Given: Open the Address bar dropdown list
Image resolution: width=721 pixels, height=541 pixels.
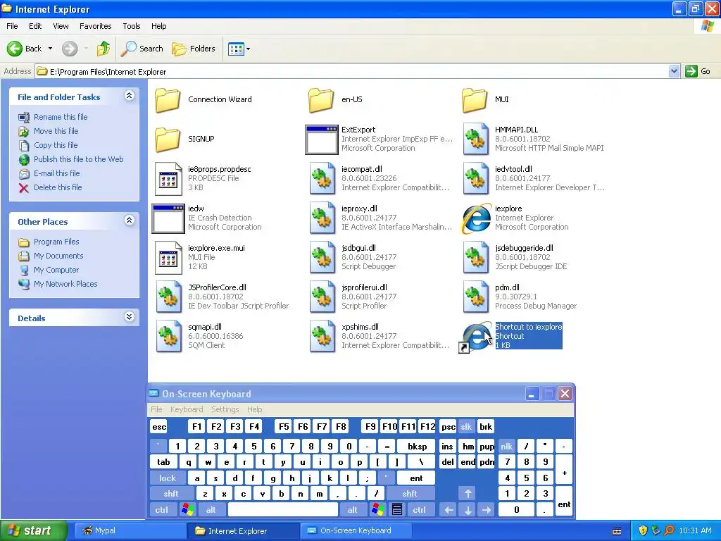Looking at the screenshot, I should [674, 71].
